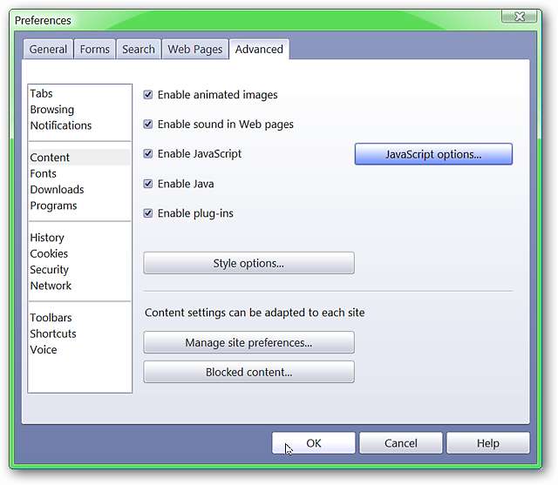
Task: Open the Forms tab
Action: click(x=95, y=50)
